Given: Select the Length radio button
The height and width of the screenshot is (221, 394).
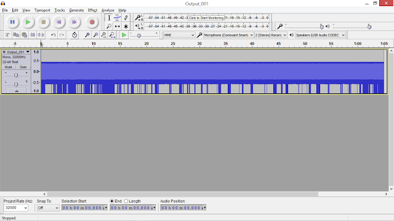Looking at the screenshot, I should click(x=126, y=201).
